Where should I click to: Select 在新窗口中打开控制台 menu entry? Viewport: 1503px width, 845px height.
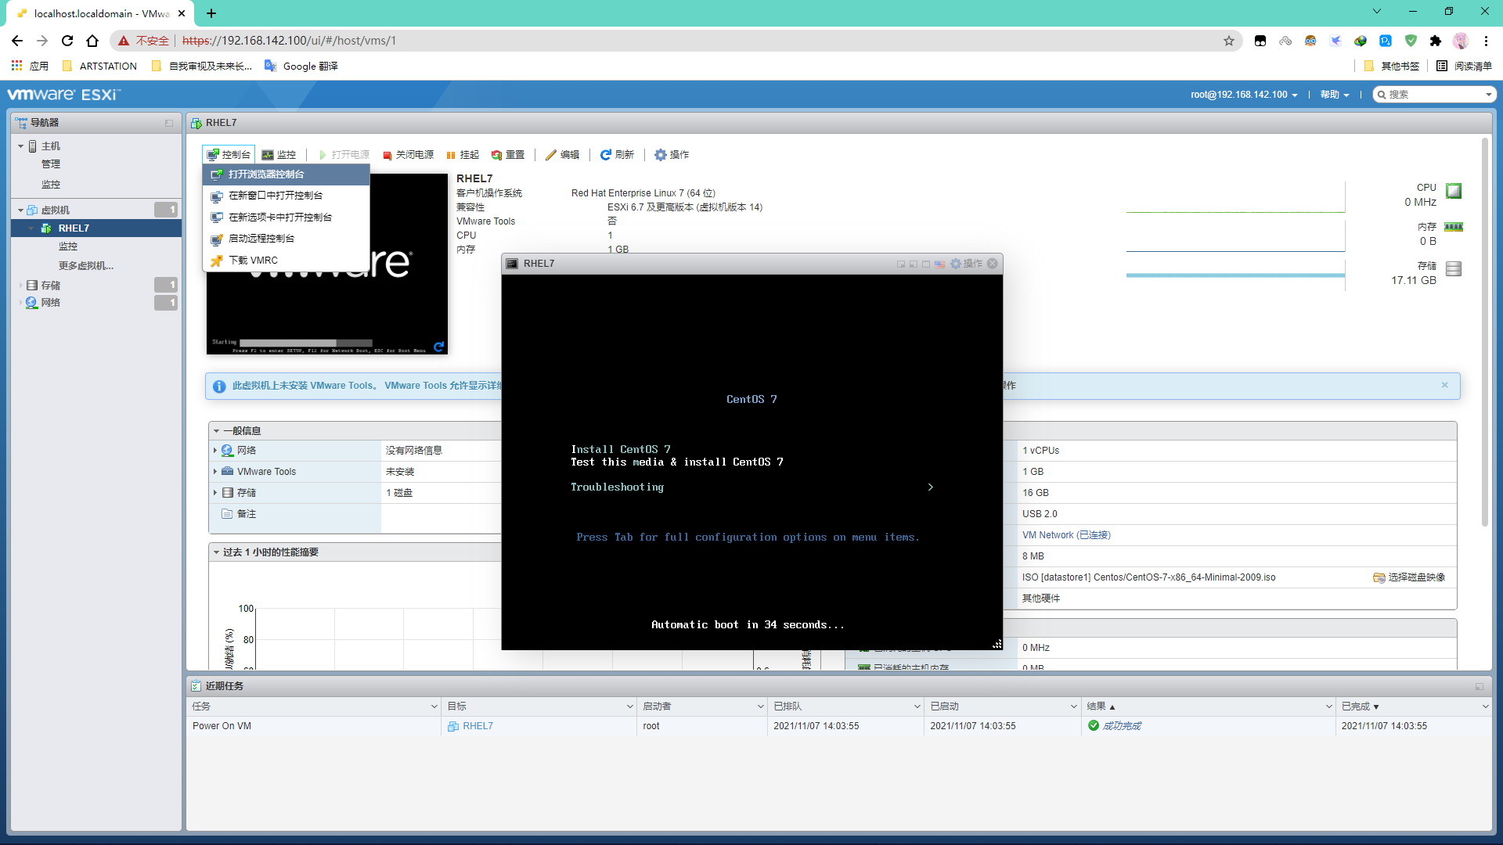coord(275,196)
